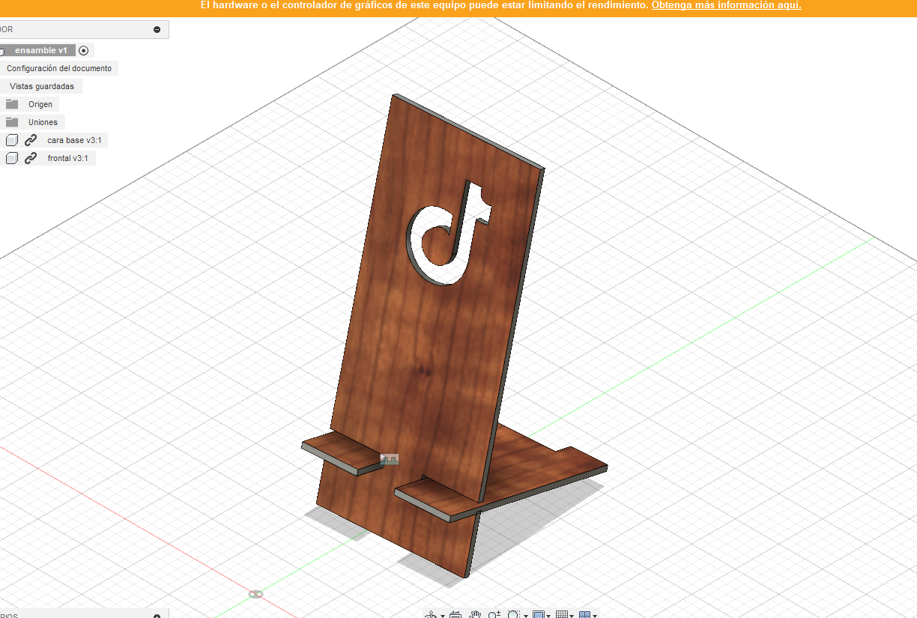The image size is (917, 618).
Task: Activate the Pan hand tool
Action: click(475, 614)
